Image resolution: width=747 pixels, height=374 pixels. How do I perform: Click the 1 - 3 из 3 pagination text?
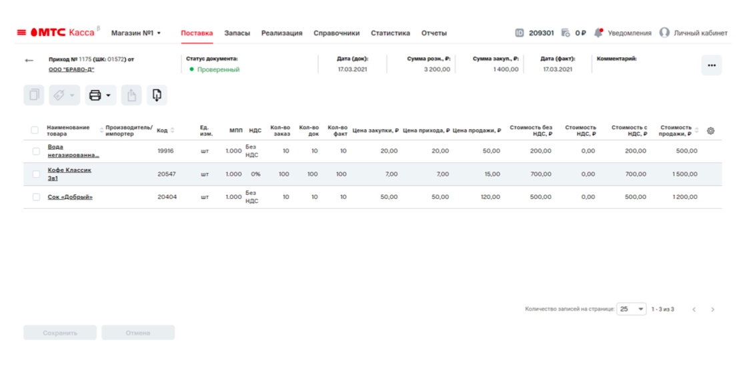pyautogui.click(x=663, y=309)
